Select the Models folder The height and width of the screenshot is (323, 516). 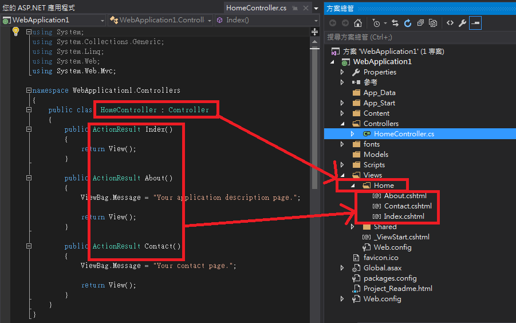point(376,154)
